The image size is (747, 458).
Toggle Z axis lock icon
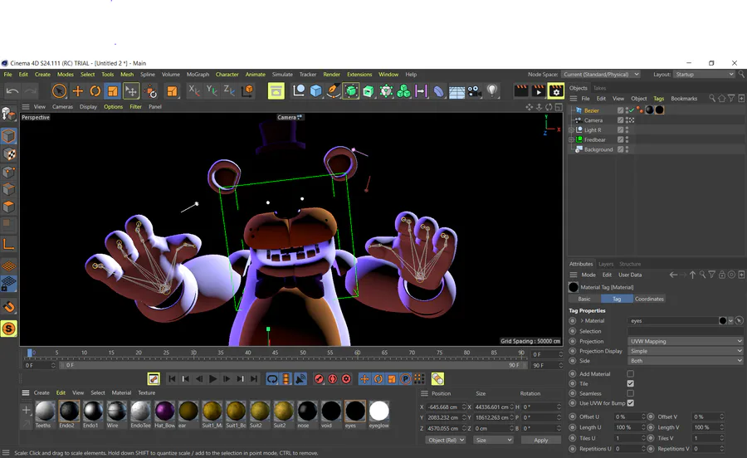(229, 90)
